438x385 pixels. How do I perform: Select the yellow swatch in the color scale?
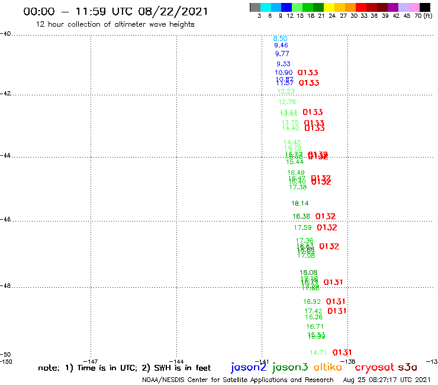point(329,7)
